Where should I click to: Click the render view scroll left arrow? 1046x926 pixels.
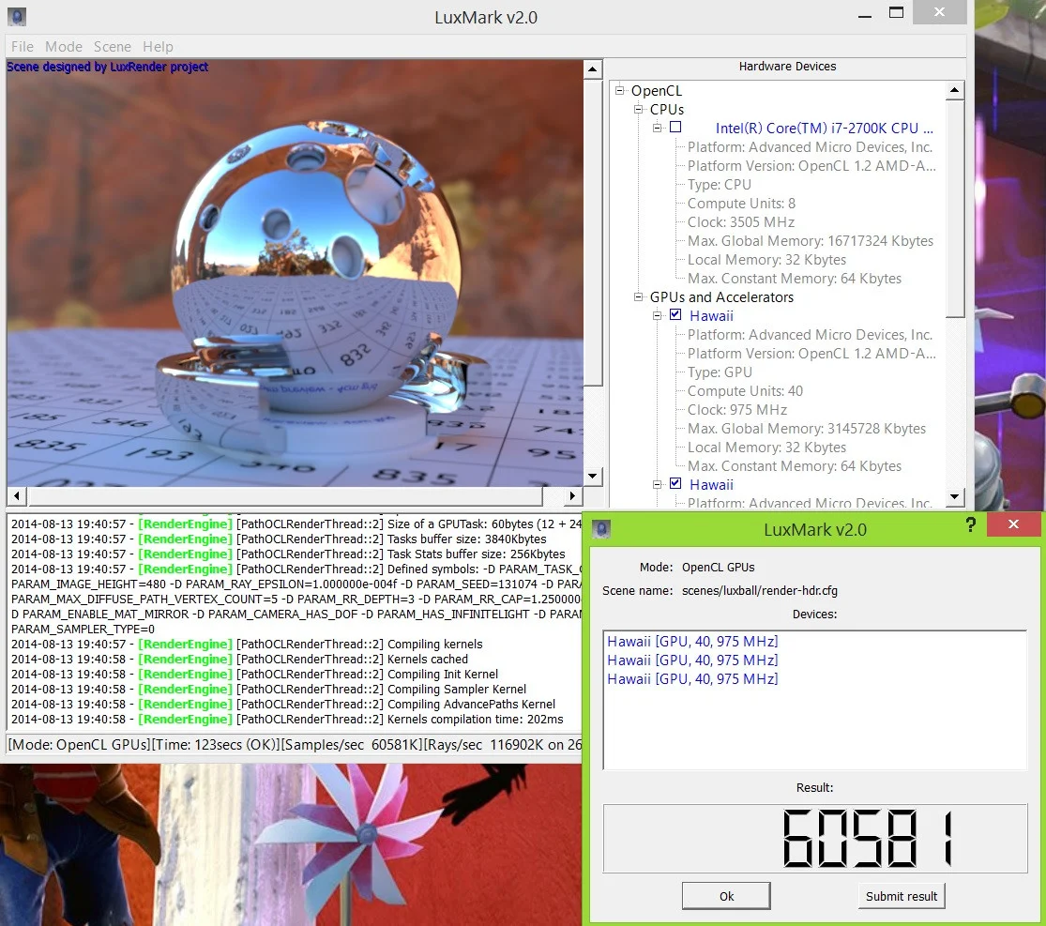(17, 495)
